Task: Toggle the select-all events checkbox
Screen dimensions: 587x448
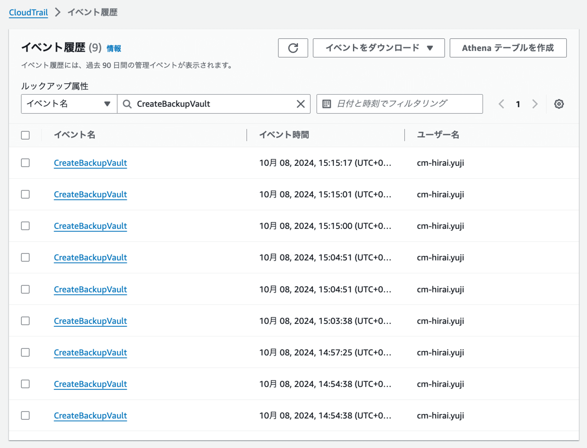Action: pos(26,135)
